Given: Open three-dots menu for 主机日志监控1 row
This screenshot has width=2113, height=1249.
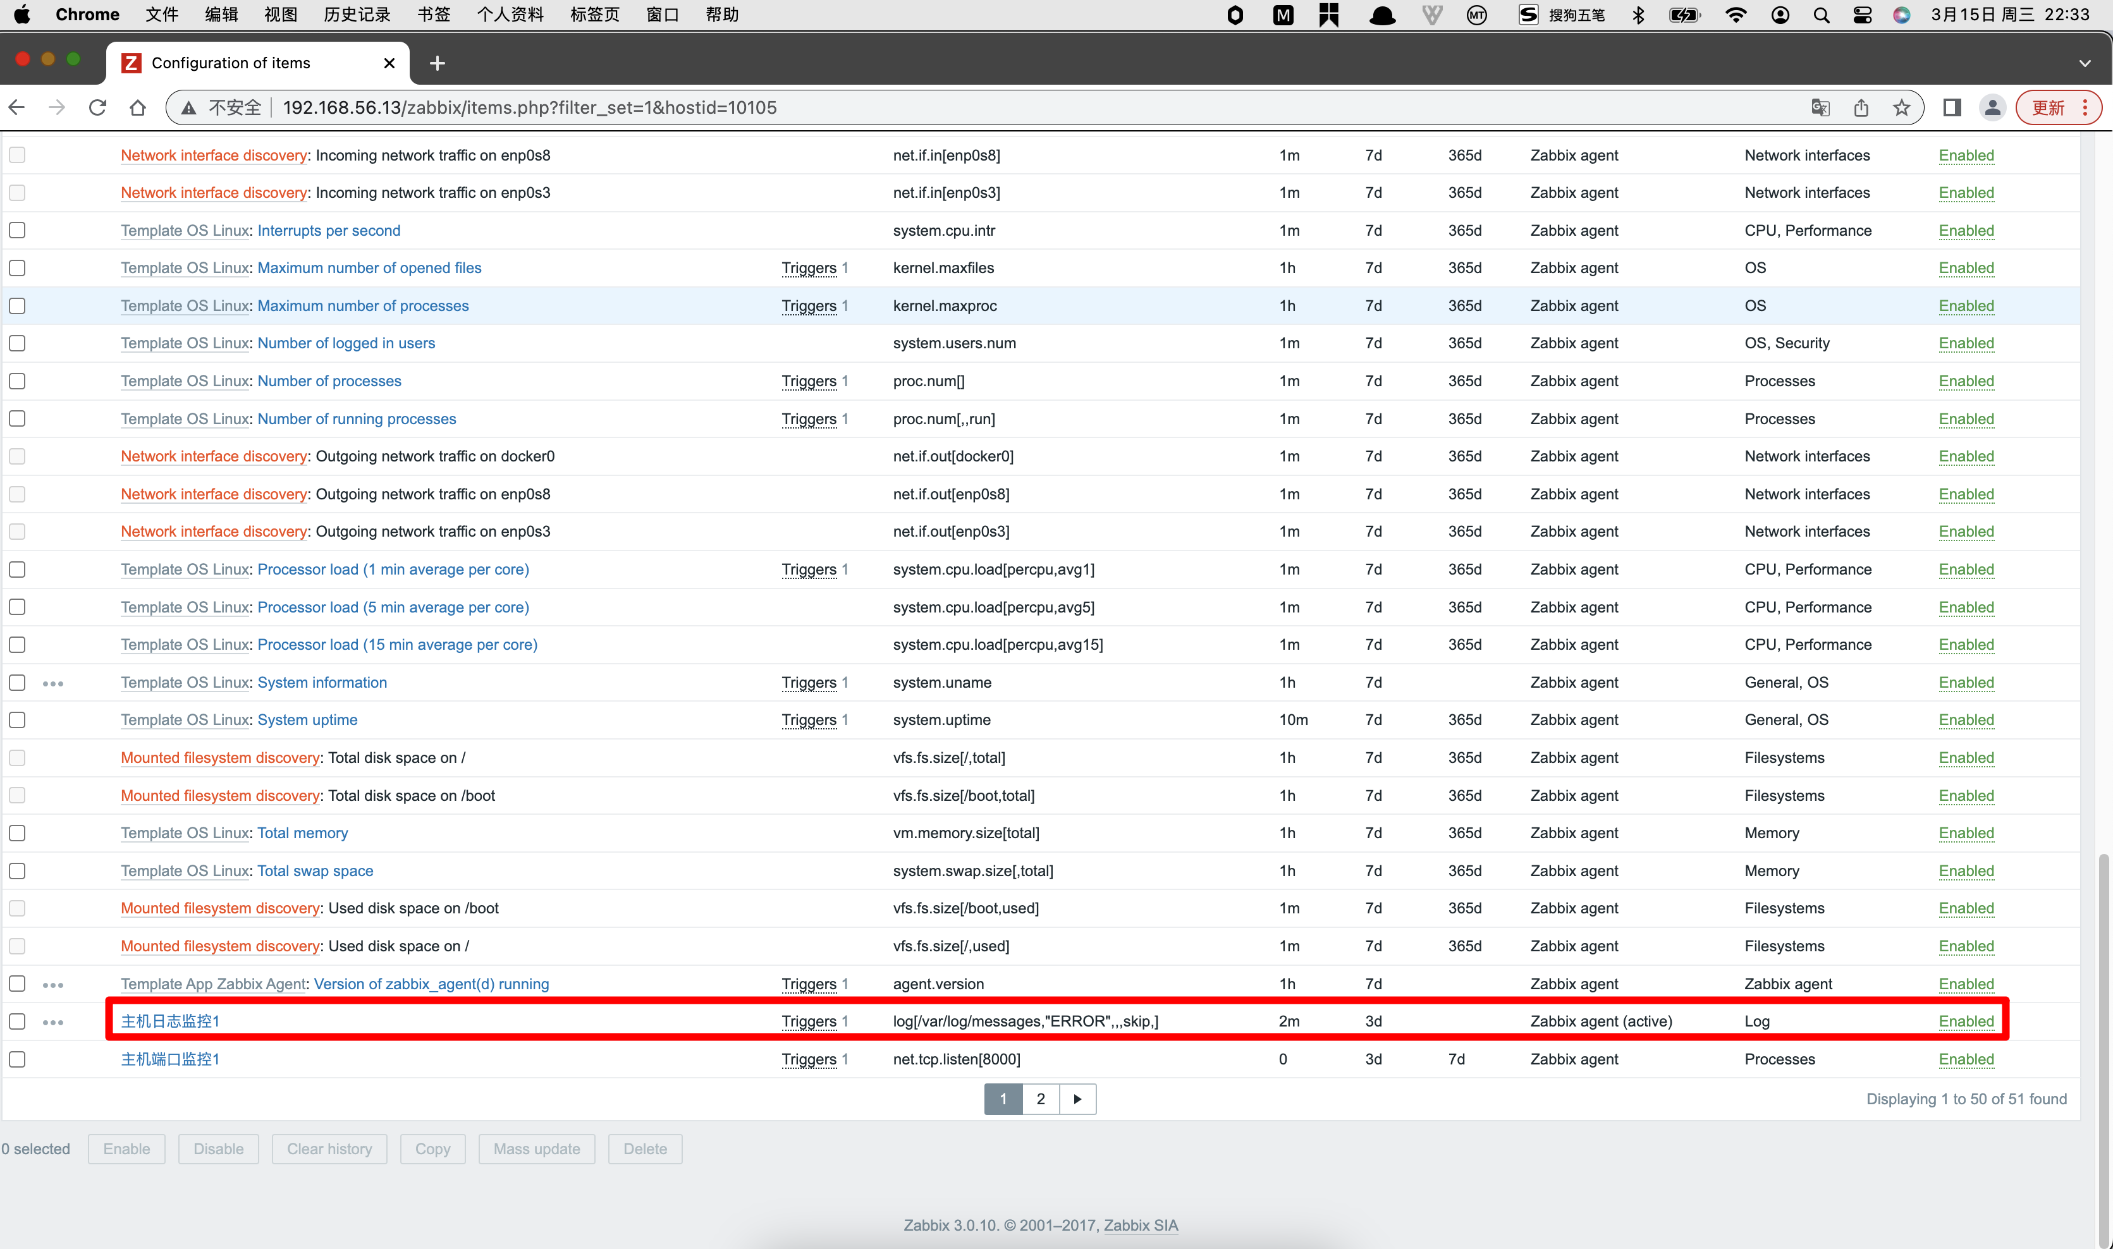Looking at the screenshot, I should (53, 1023).
